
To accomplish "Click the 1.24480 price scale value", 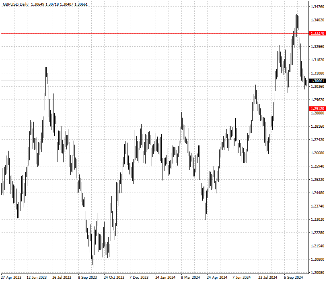I will click(x=317, y=193).
